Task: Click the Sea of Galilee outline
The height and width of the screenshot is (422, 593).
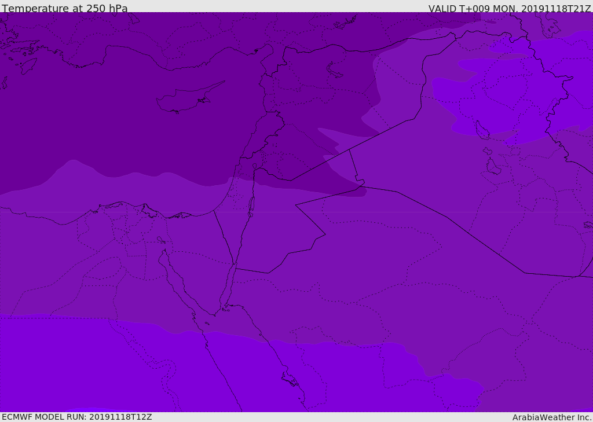Action: (255, 166)
